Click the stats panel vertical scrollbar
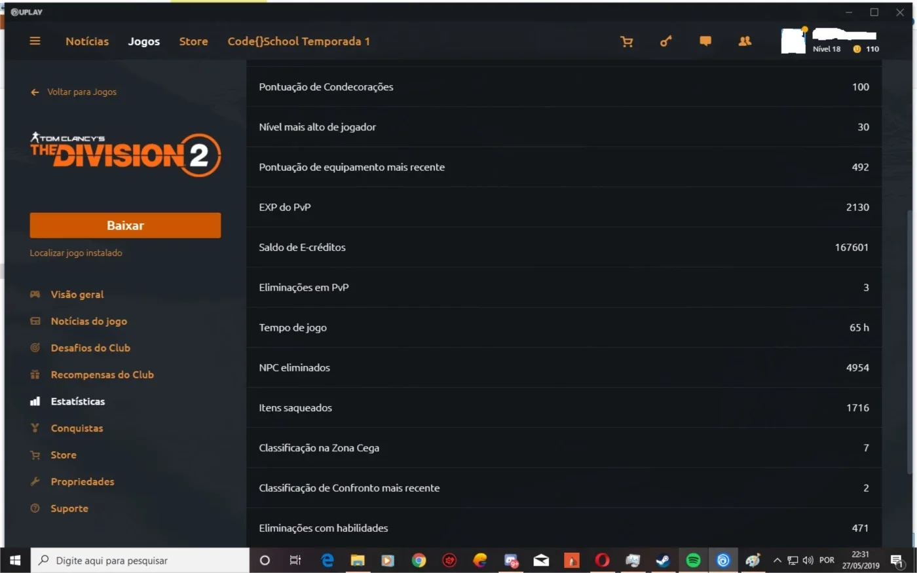917x573 pixels. (910, 341)
